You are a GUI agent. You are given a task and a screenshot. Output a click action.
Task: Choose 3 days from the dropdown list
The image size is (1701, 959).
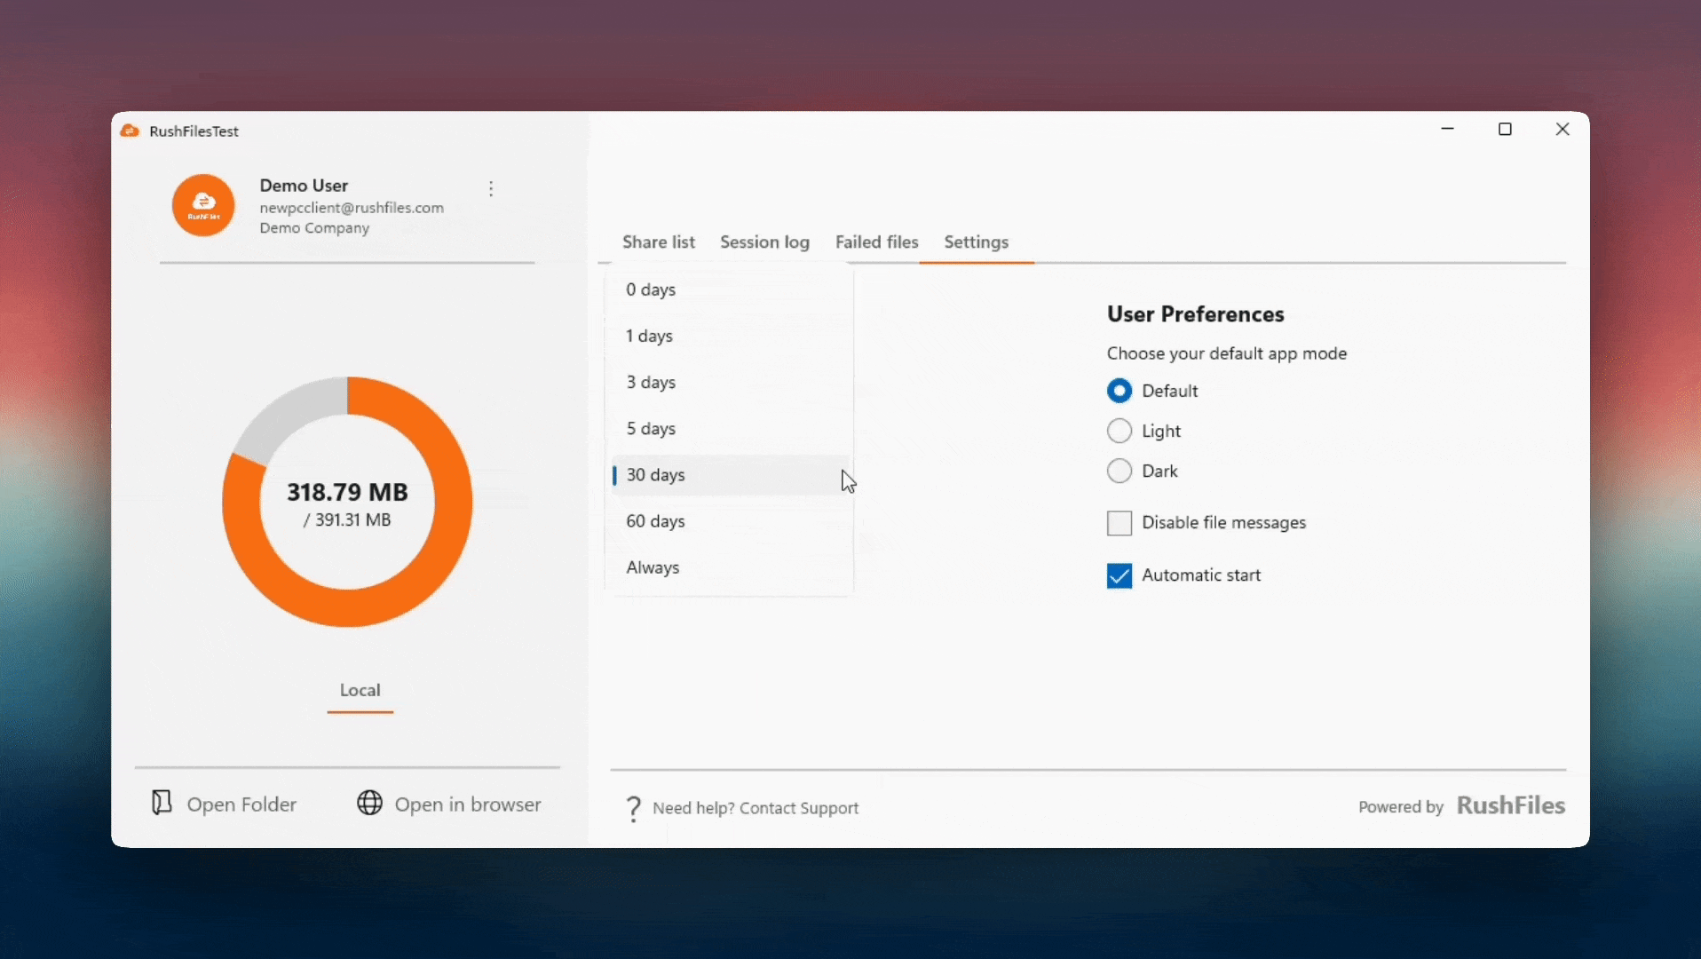pyautogui.click(x=729, y=382)
